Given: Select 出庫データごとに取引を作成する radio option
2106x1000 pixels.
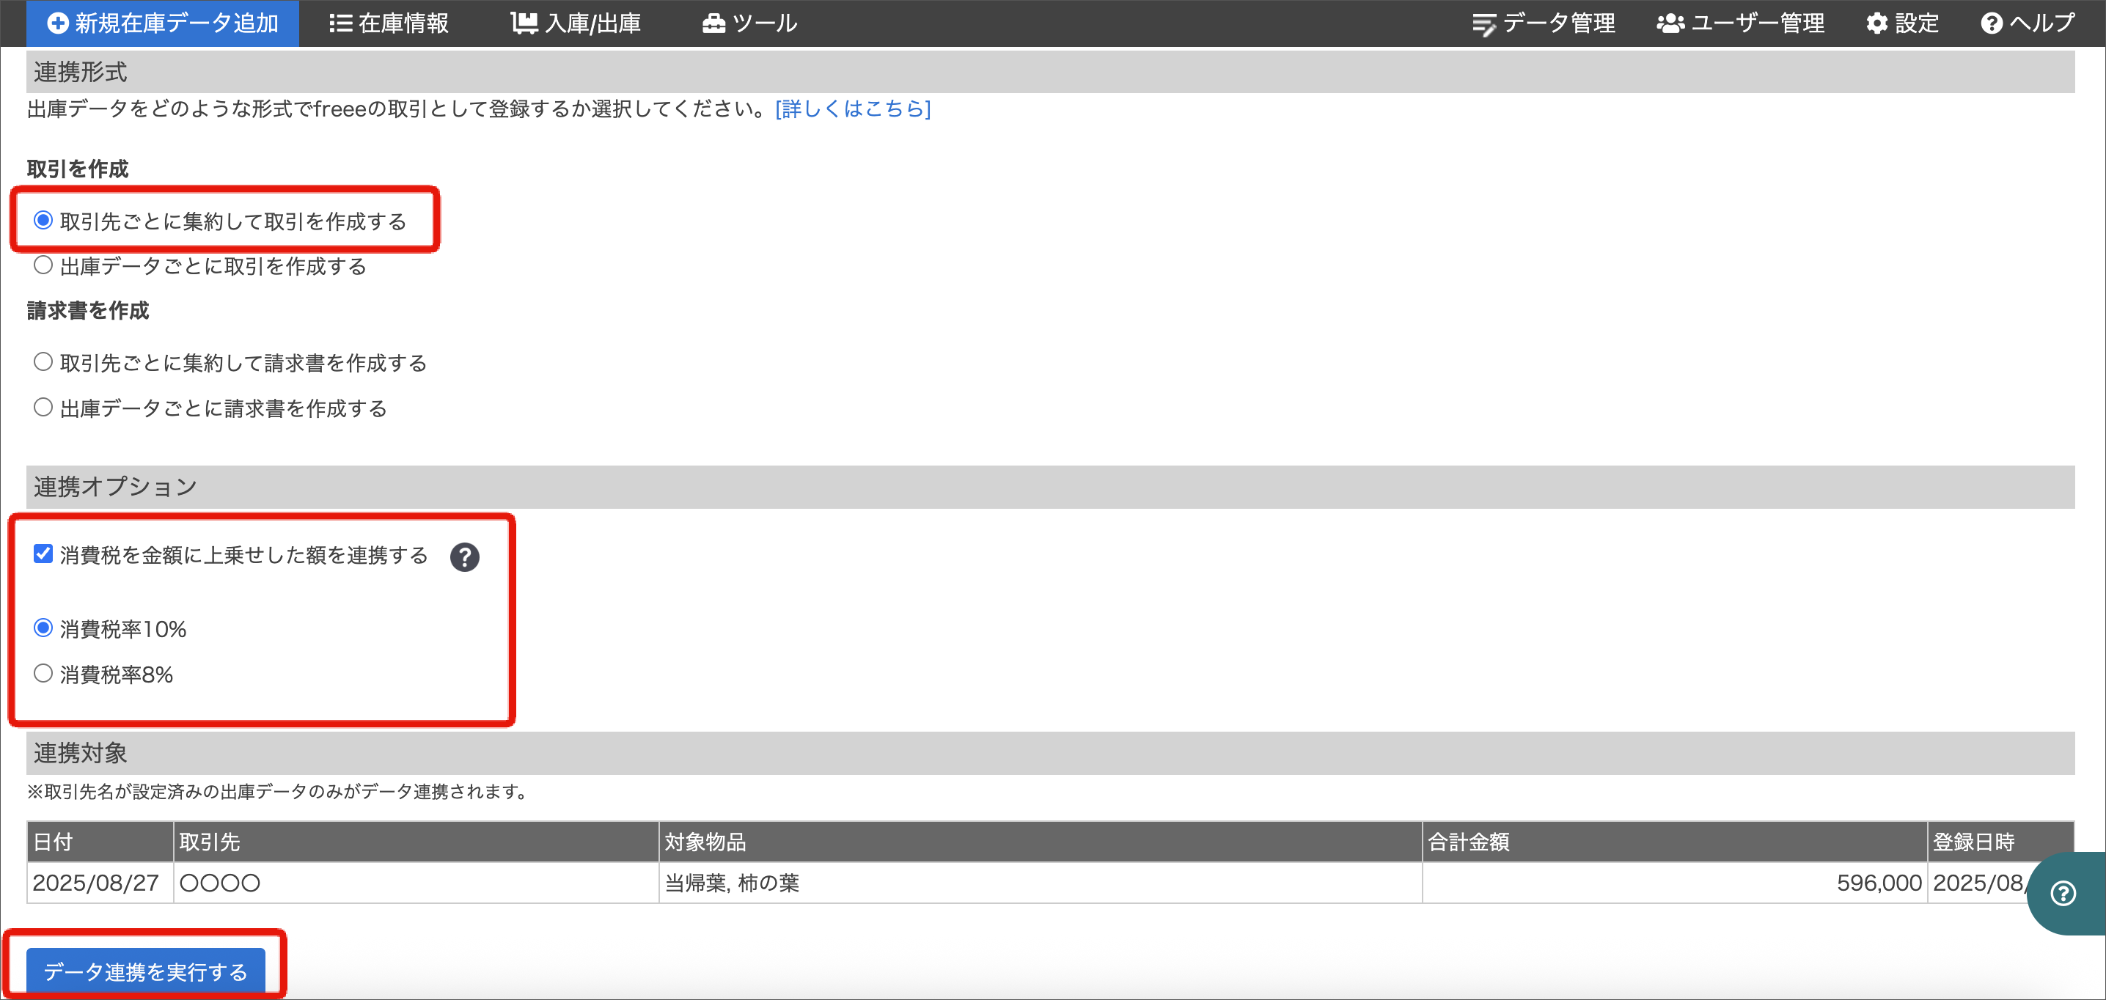Looking at the screenshot, I should (x=43, y=265).
